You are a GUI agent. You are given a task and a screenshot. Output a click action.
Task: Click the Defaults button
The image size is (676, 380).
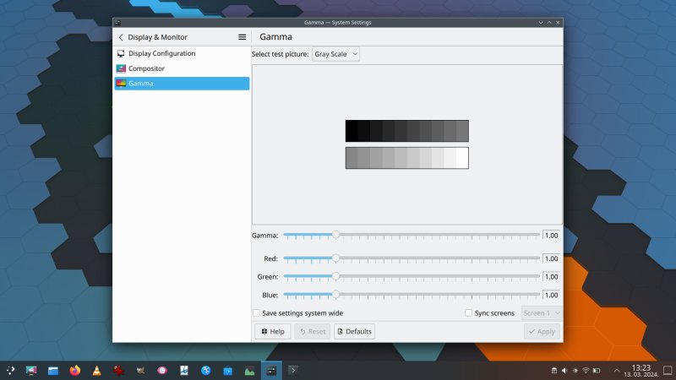(x=354, y=331)
